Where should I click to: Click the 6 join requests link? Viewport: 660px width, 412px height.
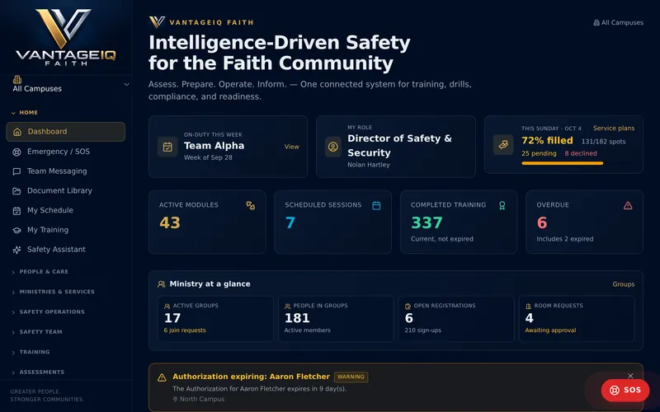click(x=185, y=330)
